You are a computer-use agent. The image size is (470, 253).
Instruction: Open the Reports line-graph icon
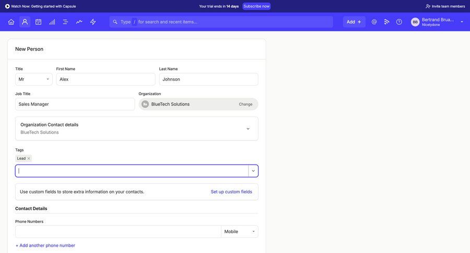click(79, 22)
